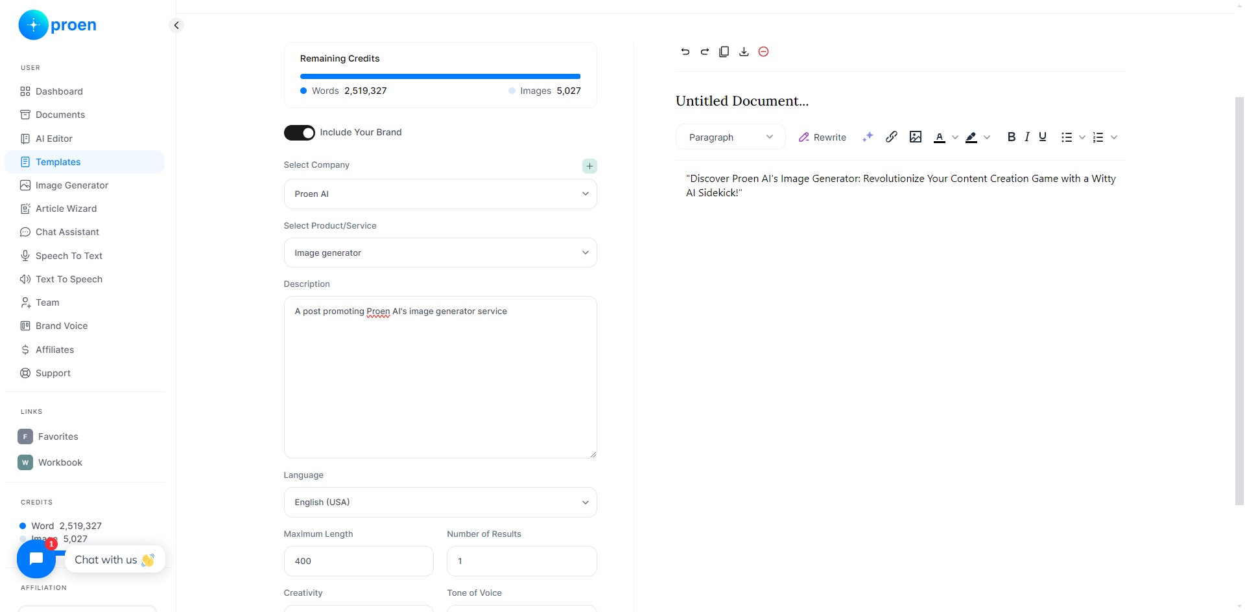Click the proen logo
The image size is (1245, 612).
click(x=58, y=25)
